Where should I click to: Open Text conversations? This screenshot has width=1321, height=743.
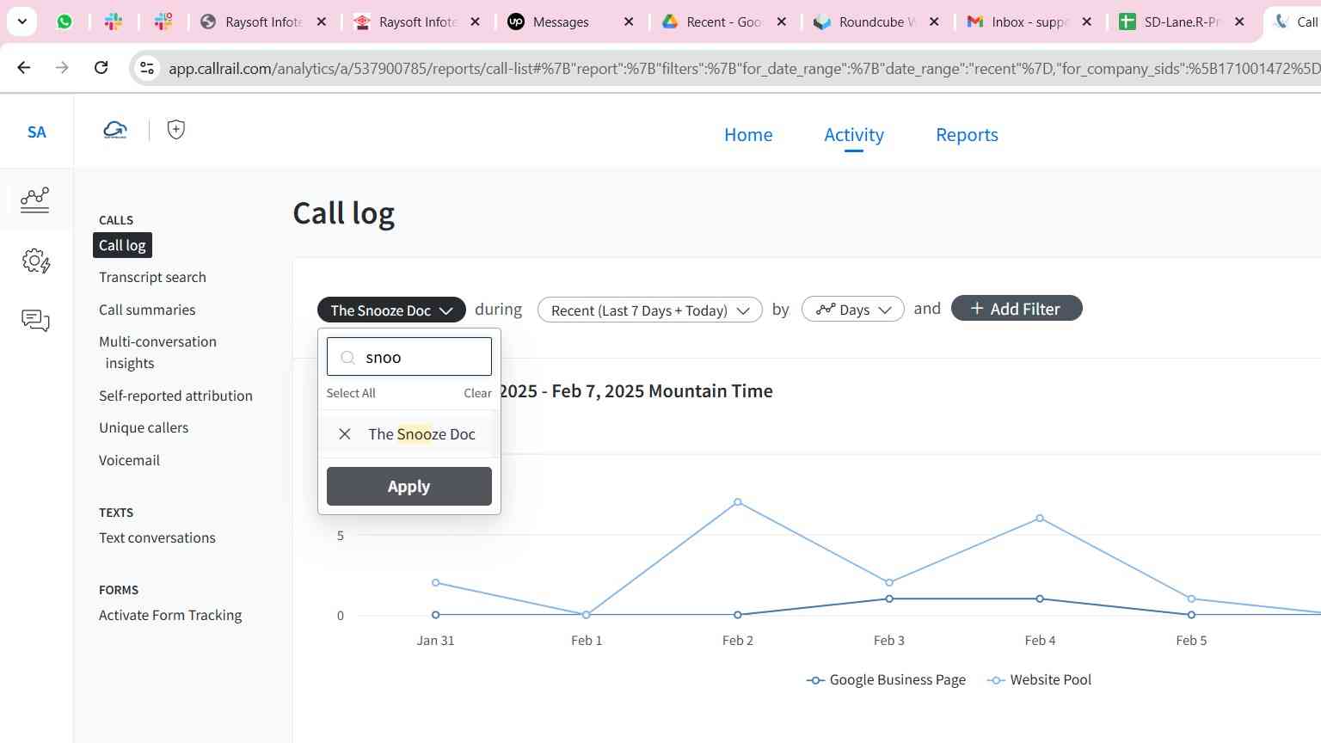(x=157, y=537)
